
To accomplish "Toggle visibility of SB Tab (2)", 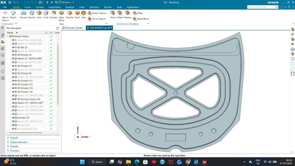I will pyautogui.click(x=13, y=47).
